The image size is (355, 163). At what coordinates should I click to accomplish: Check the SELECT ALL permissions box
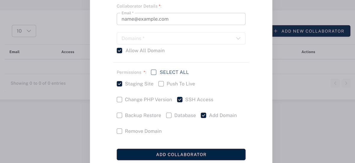coord(154,72)
